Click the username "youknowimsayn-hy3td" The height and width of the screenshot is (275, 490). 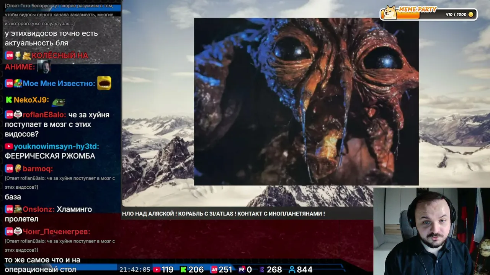tap(56, 146)
